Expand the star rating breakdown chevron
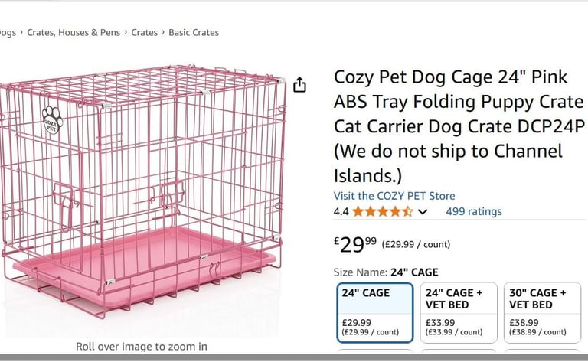 pyautogui.click(x=423, y=212)
